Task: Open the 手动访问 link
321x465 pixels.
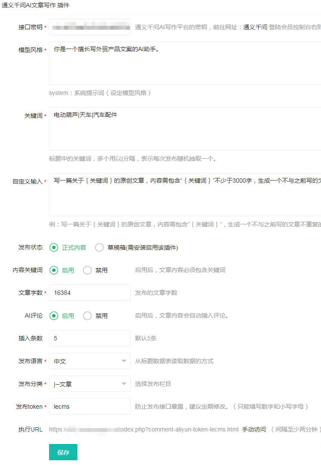Action: pos(254,429)
